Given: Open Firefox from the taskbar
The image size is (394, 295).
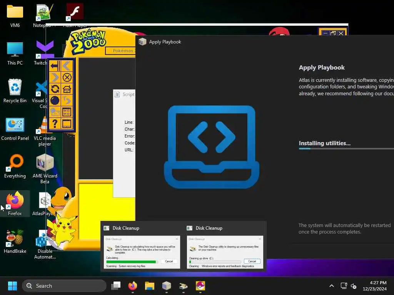Looking at the screenshot, I should point(133,286).
